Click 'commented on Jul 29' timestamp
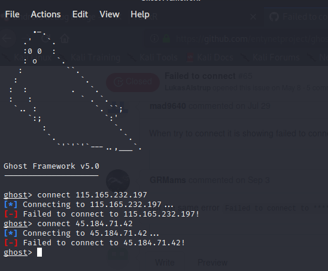This screenshot has width=328, height=271. tap(229, 106)
